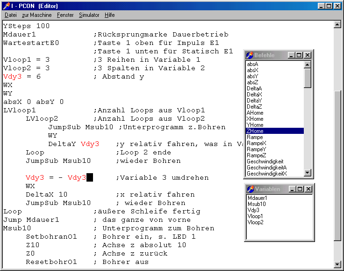Select RampeX in the Befehle list
Screen dimensions: 344x271
256,143
